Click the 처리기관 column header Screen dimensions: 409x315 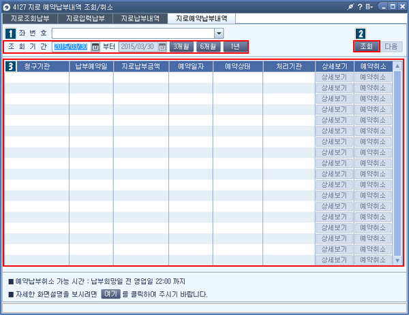(289, 67)
